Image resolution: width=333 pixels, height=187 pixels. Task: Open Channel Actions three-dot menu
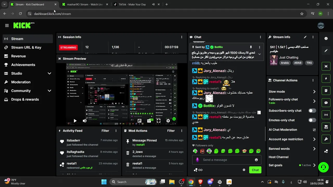tap(313, 81)
